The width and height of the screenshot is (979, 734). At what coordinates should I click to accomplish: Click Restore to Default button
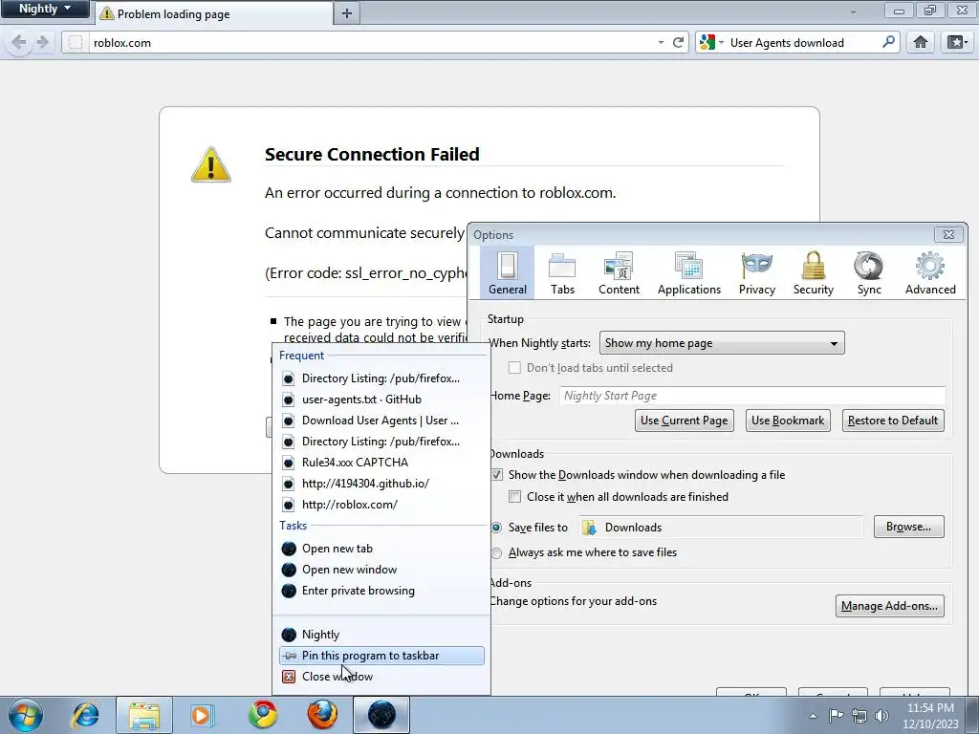pos(893,421)
